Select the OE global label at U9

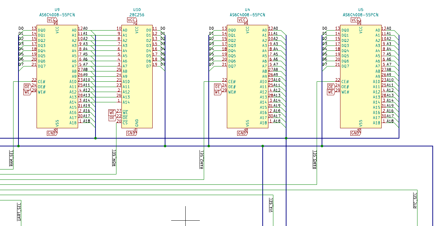tap(27, 87)
